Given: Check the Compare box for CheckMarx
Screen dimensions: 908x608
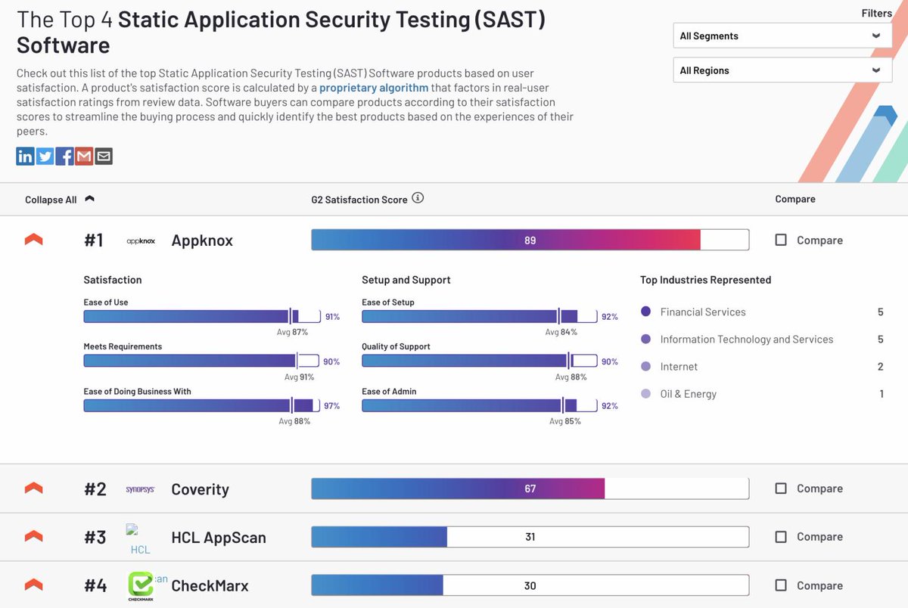Looking at the screenshot, I should 781,585.
